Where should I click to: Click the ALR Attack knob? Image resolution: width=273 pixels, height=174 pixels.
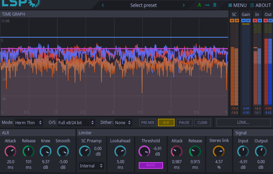click(10, 151)
